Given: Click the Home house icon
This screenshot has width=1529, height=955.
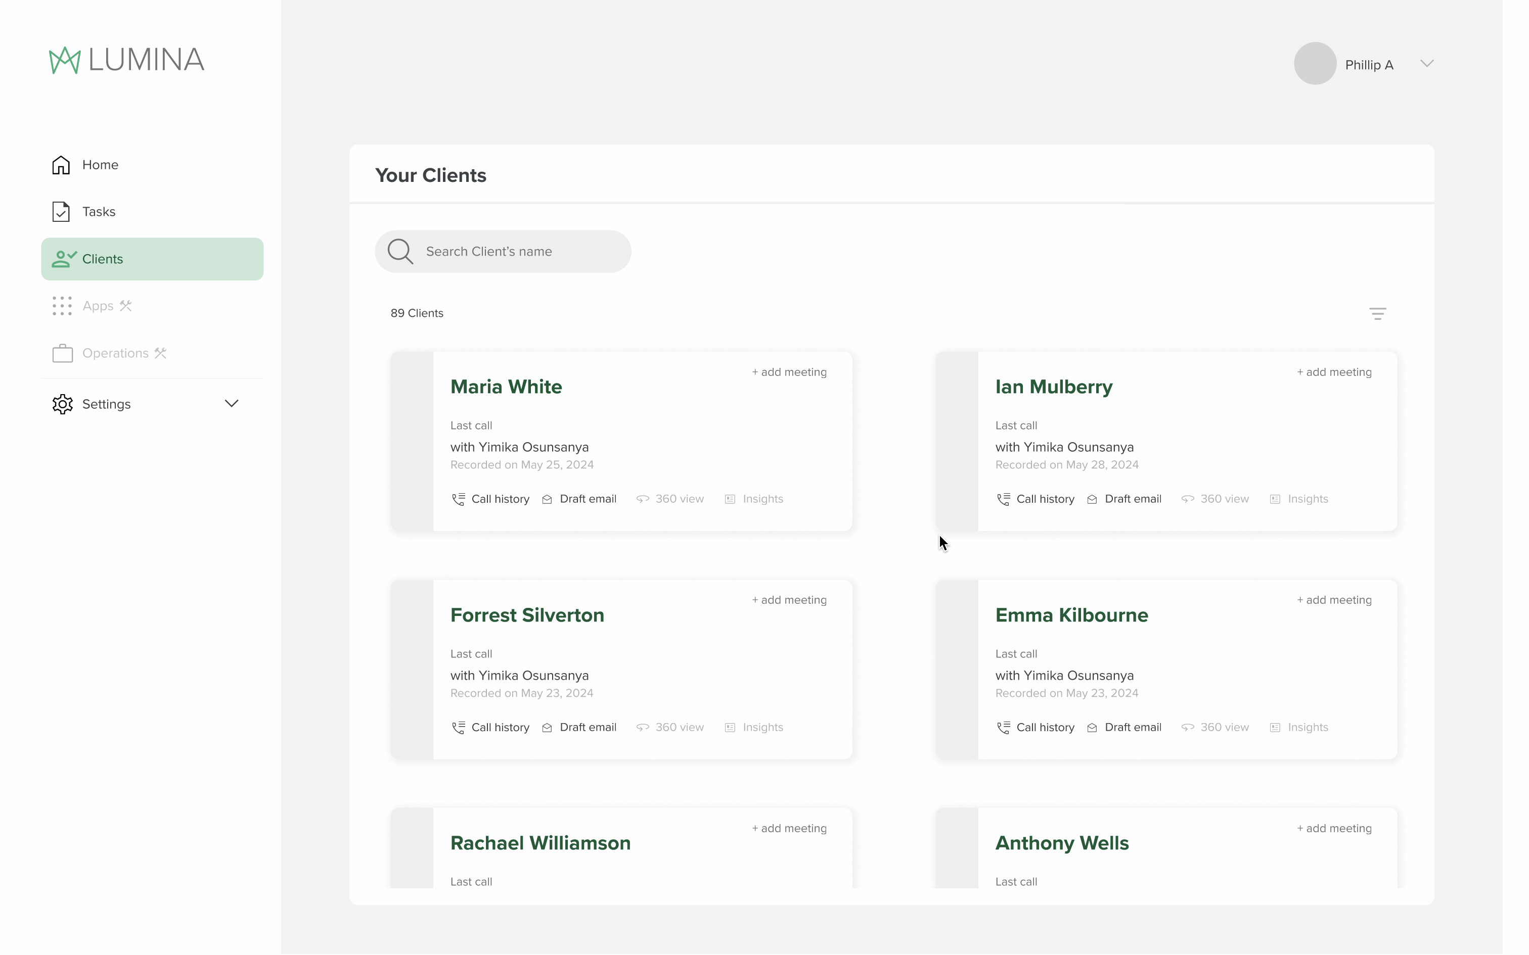Looking at the screenshot, I should [61, 165].
